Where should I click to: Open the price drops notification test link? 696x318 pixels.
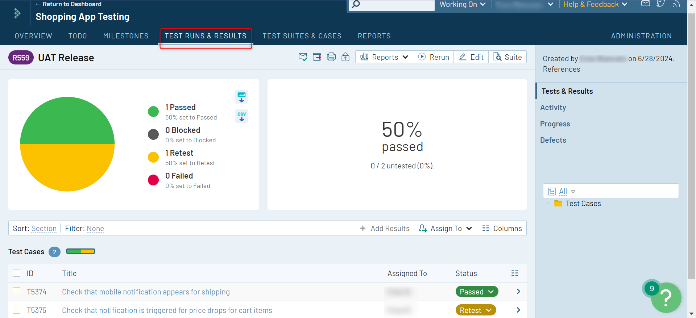coord(167,310)
